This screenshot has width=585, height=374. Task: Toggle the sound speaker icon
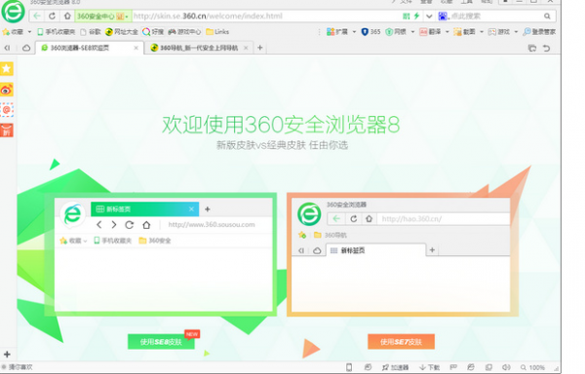tap(506, 367)
